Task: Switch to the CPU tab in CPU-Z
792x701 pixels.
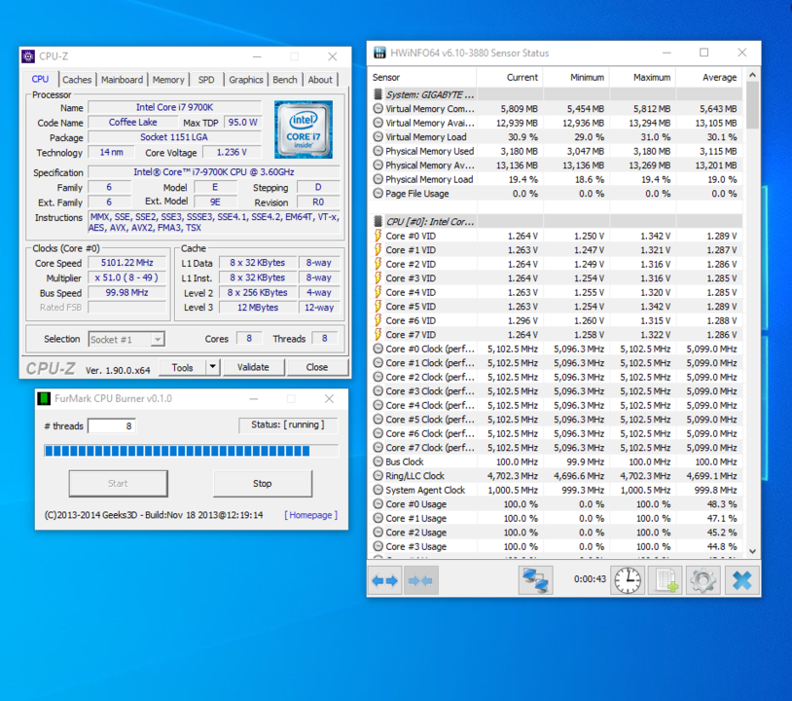Action: (x=40, y=79)
